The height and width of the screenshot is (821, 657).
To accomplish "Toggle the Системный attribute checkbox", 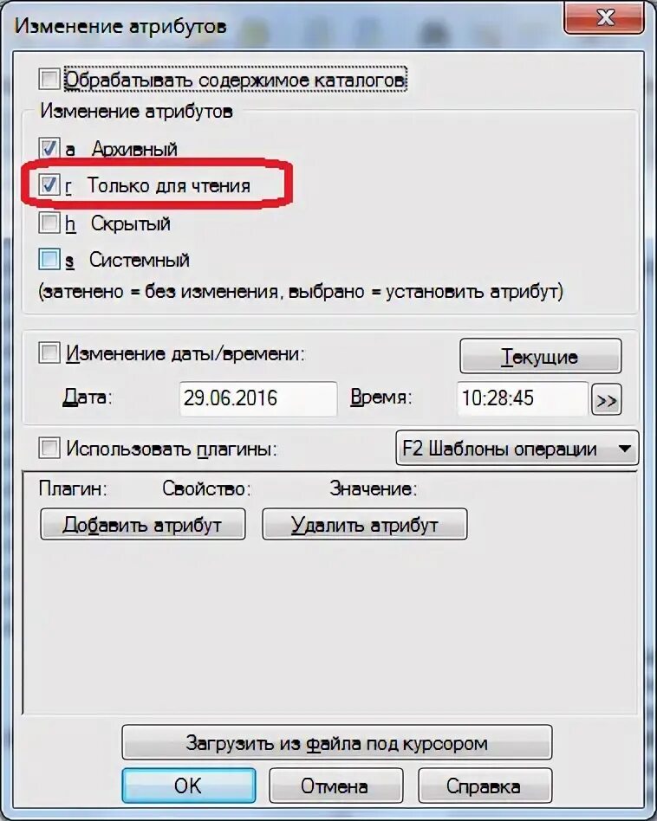I will [49, 260].
